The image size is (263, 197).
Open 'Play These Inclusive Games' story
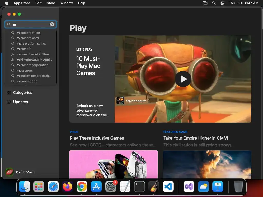pyautogui.click(x=97, y=138)
